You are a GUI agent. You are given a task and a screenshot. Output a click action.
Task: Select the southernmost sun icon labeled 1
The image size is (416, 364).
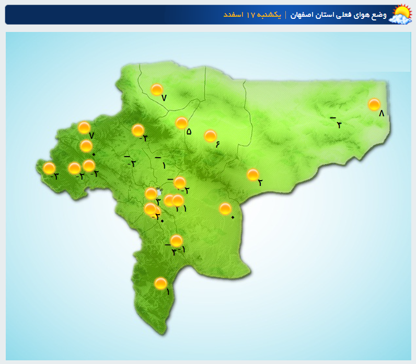coord(161,283)
